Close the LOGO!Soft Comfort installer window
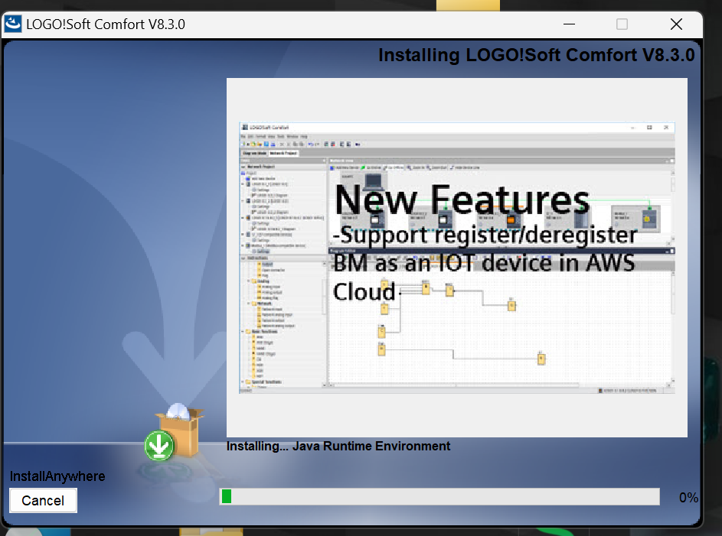 676,24
